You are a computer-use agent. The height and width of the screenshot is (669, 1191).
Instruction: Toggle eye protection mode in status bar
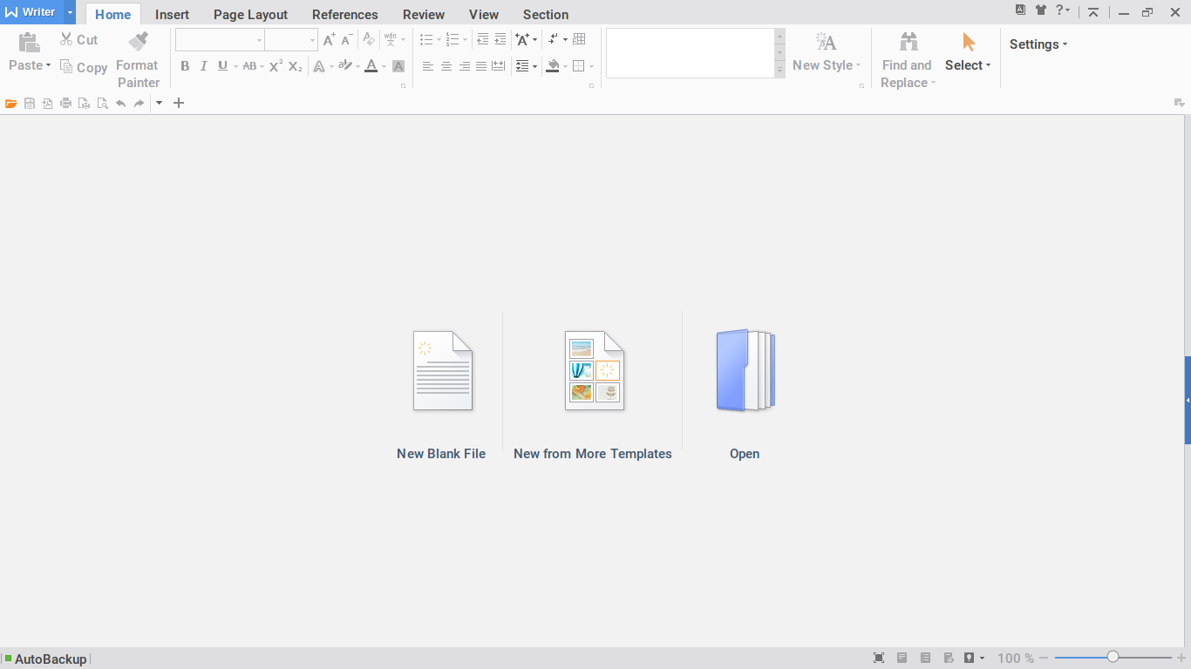tap(970, 659)
